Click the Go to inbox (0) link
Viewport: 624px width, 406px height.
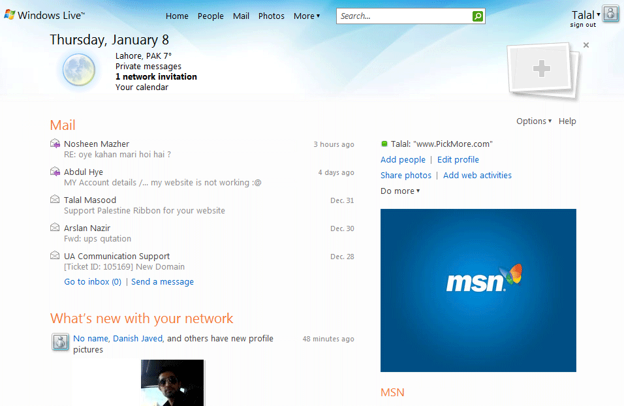click(x=93, y=282)
